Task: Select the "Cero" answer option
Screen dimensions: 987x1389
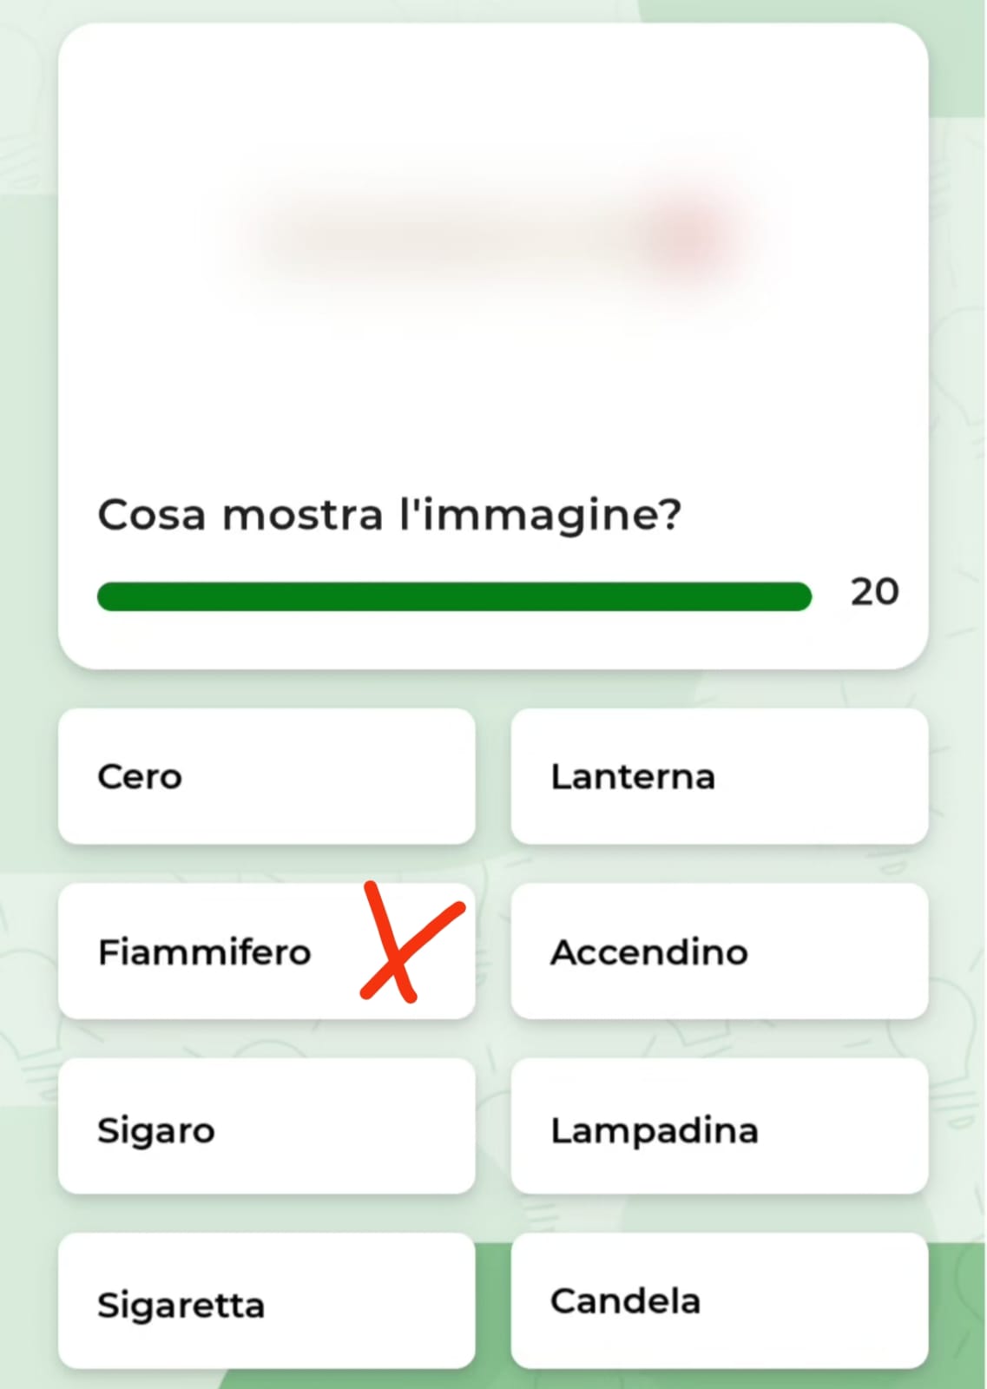Action: [266, 776]
